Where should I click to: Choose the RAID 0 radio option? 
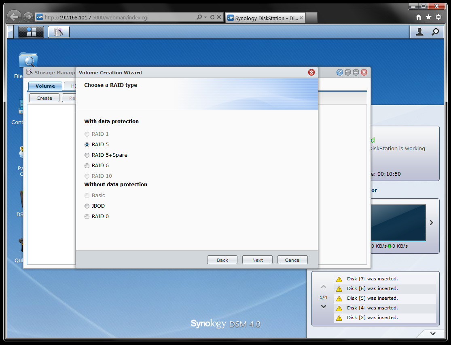tap(87, 217)
